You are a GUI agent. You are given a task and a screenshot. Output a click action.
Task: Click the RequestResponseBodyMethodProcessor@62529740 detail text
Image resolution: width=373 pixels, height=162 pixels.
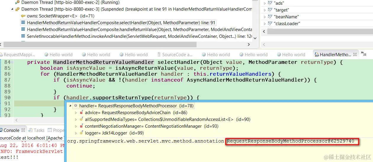click(291, 141)
